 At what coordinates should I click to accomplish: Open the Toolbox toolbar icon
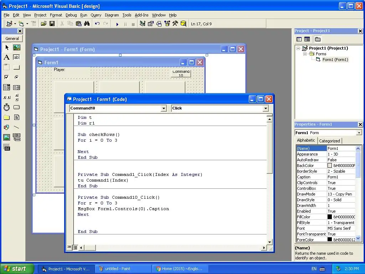(175, 24)
